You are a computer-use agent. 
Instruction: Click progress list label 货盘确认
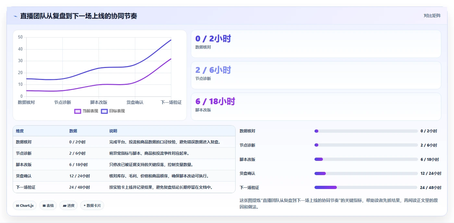click(247, 173)
